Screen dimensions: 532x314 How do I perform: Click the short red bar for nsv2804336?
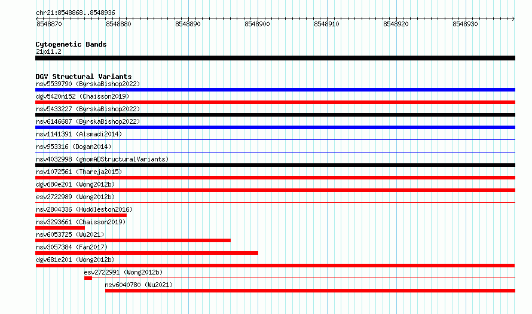(x=81, y=215)
